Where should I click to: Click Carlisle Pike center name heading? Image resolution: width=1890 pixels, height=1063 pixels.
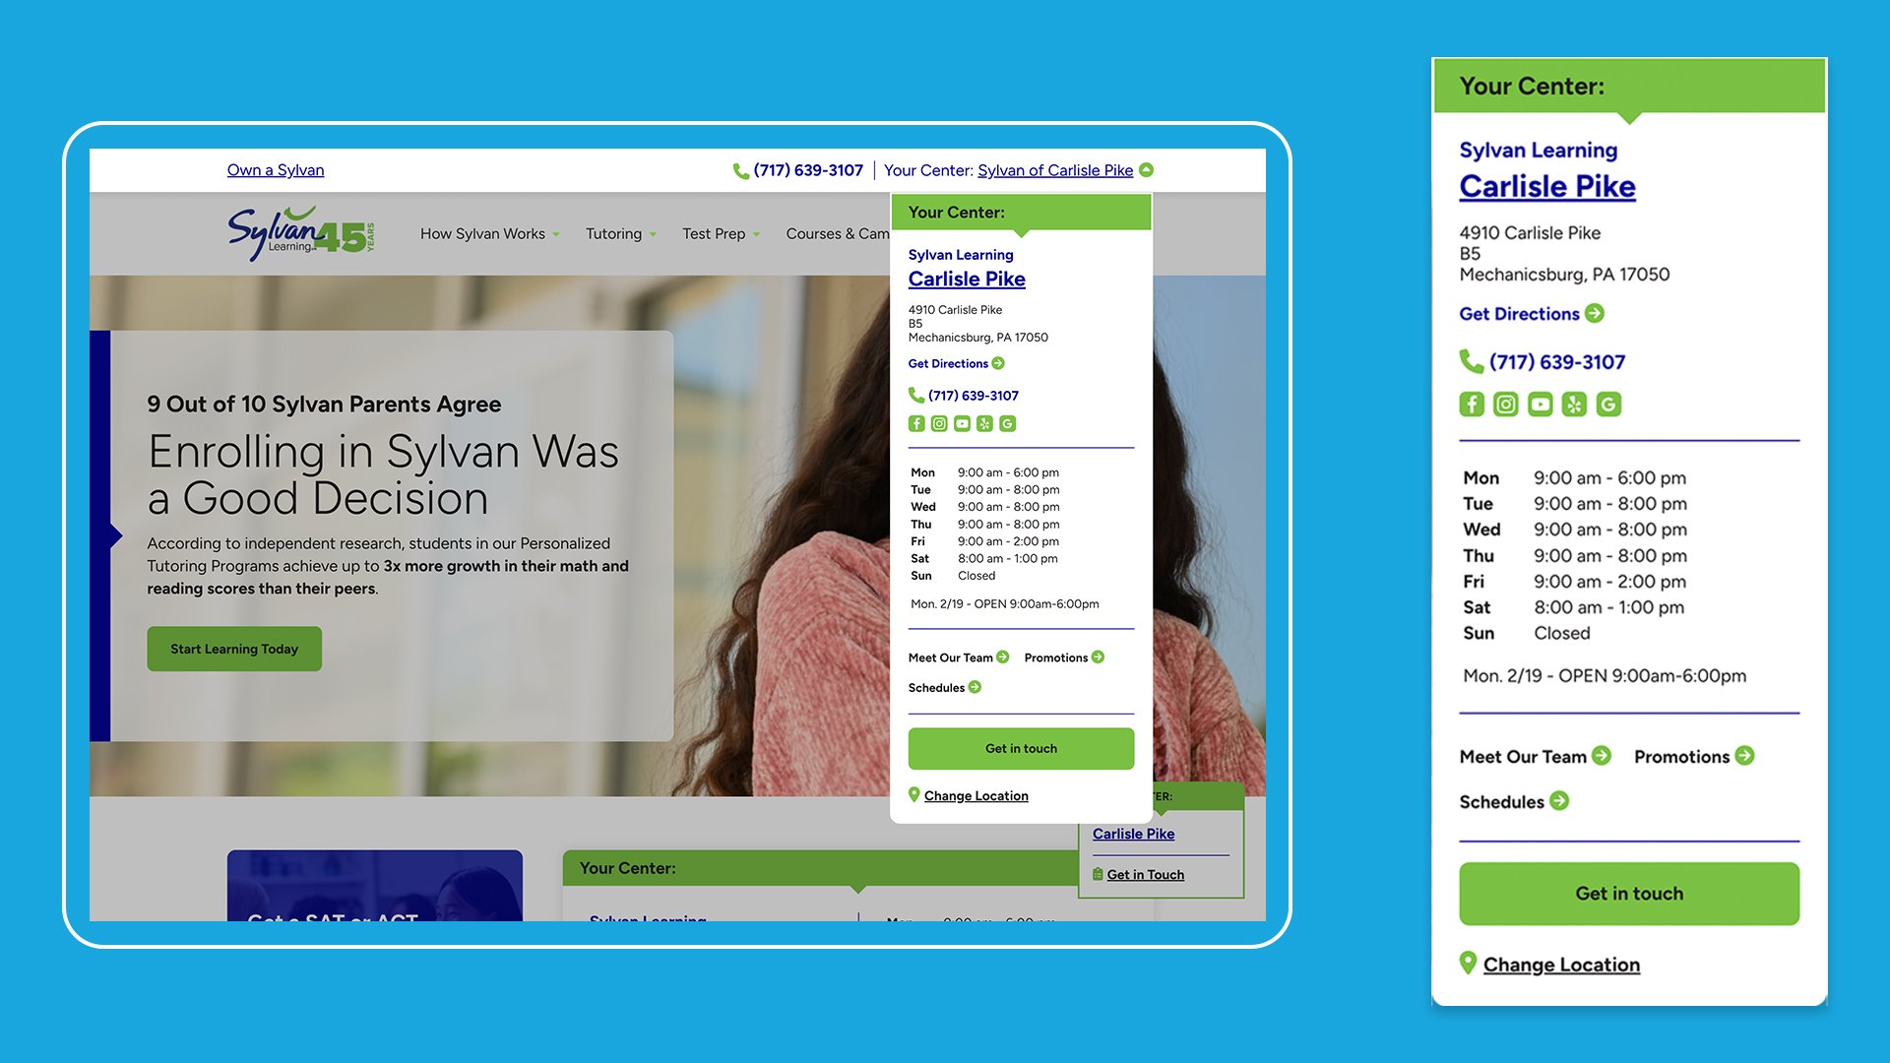pyautogui.click(x=967, y=278)
